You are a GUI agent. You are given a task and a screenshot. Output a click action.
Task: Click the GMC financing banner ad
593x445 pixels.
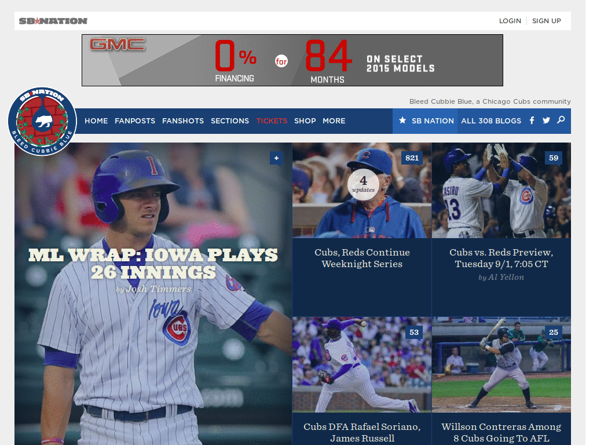coord(292,60)
